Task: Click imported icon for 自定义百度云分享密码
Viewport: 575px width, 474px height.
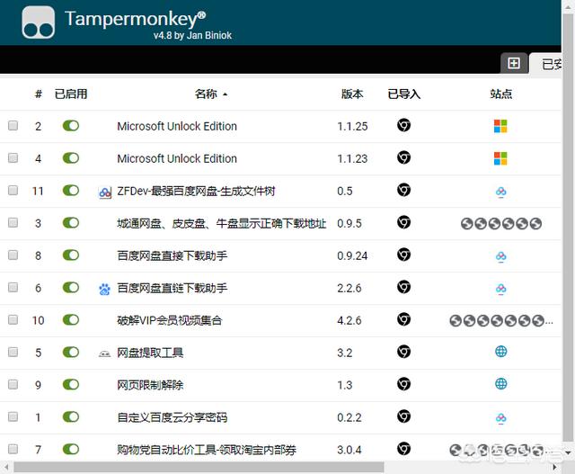Action: pyautogui.click(x=403, y=416)
